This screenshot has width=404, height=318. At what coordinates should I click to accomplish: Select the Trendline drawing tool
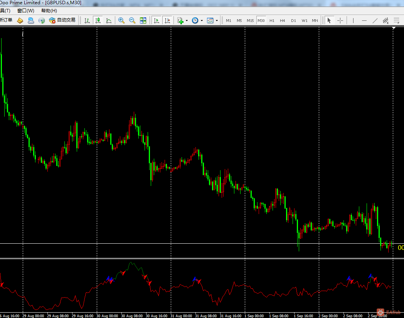point(375,20)
